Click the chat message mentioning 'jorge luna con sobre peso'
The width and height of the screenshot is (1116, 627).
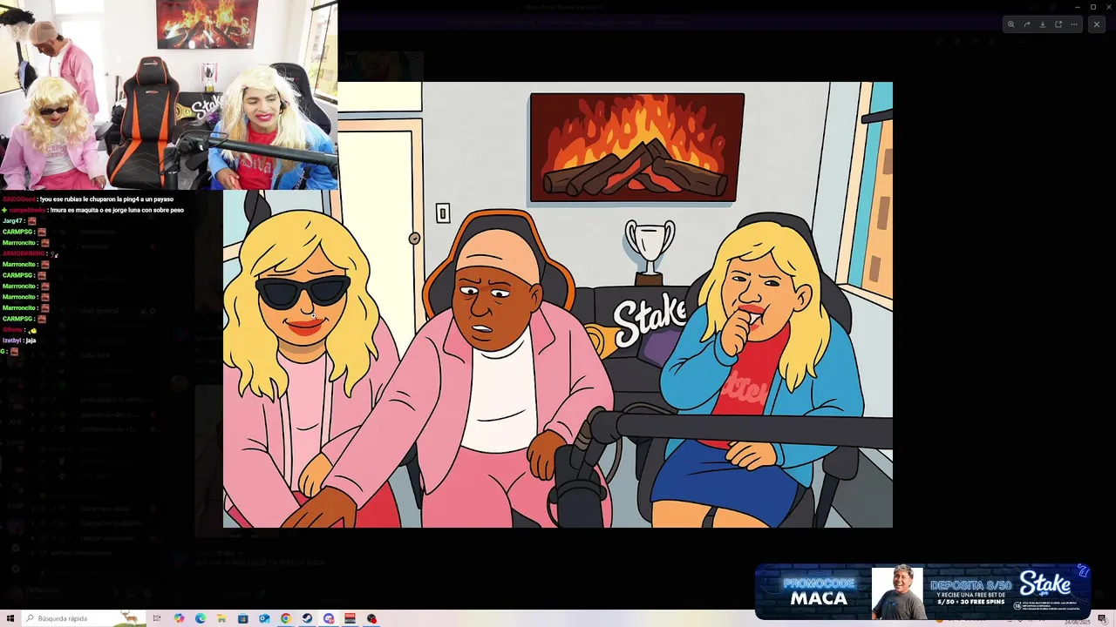pos(92,210)
